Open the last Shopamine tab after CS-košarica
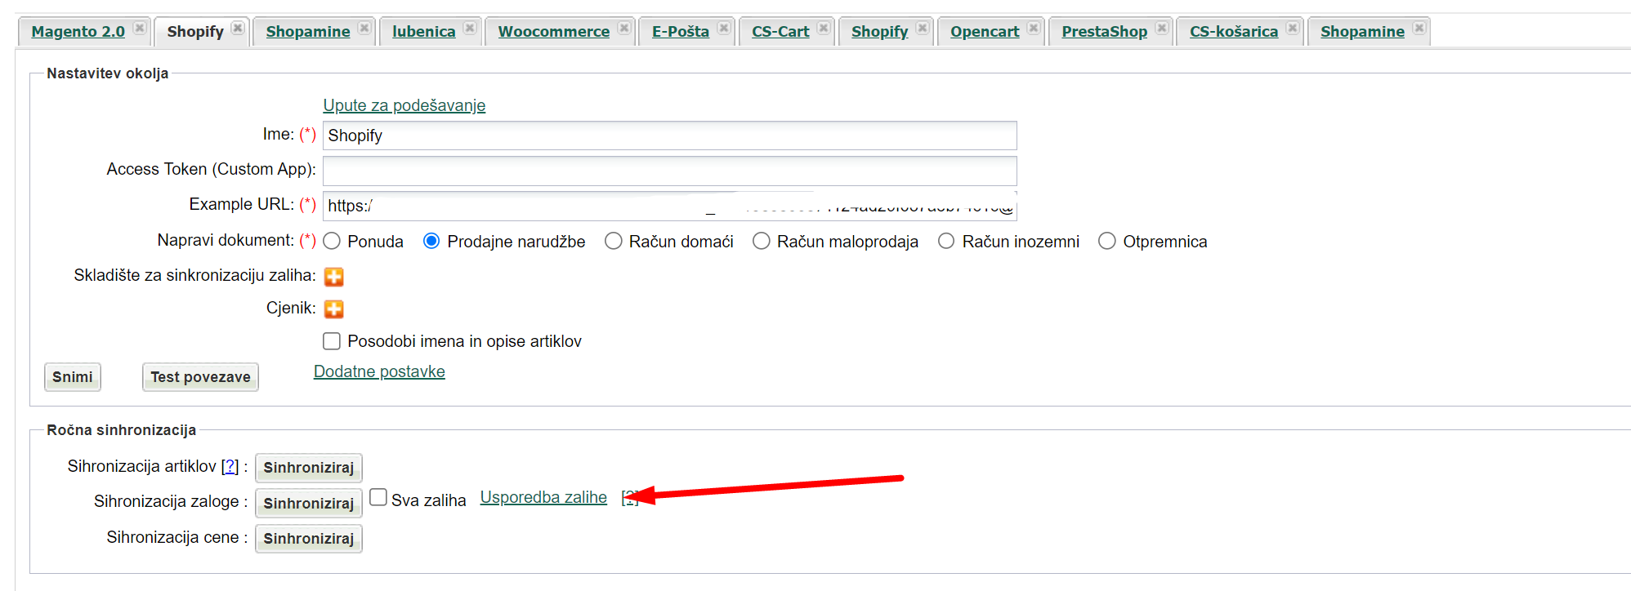 coord(1362,32)
